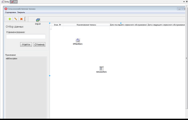Open the Сортировка menu

10,12
